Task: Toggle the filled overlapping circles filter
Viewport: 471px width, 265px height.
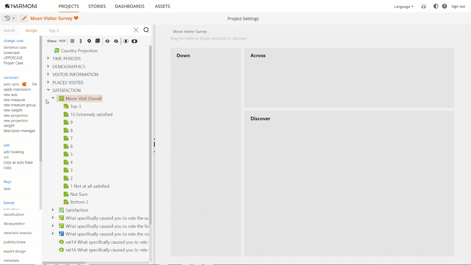Action: [x=134, y=41]
